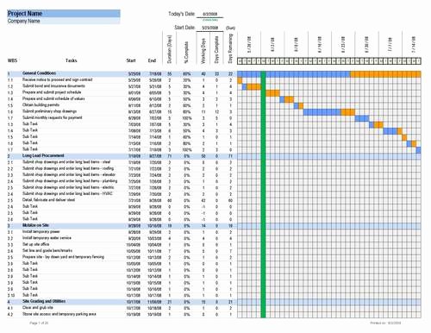The image size is (431, 333).
Task: Select the Company Name cell
Action: tap(64, 21)
